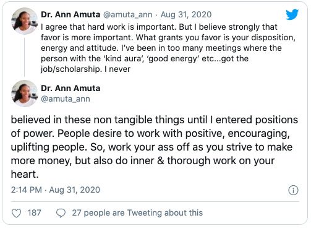
Task: Open the second tweet's profile avatar
Action: pos(25,94)
